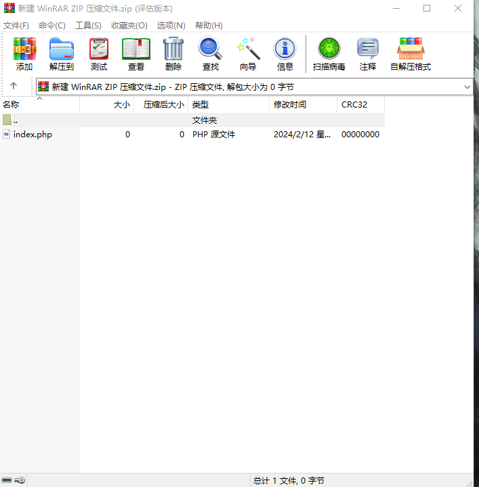Sort by Packed Size (压缩后大小) header
The width and height of the screenshot is (479, 487).
(161, 105)
